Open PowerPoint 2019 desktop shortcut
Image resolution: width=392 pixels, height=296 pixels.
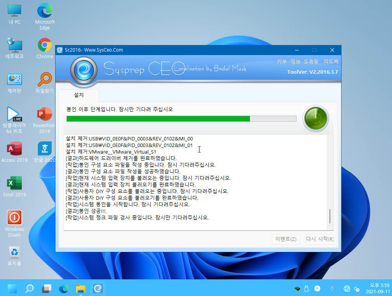click(x=45, y=120)
